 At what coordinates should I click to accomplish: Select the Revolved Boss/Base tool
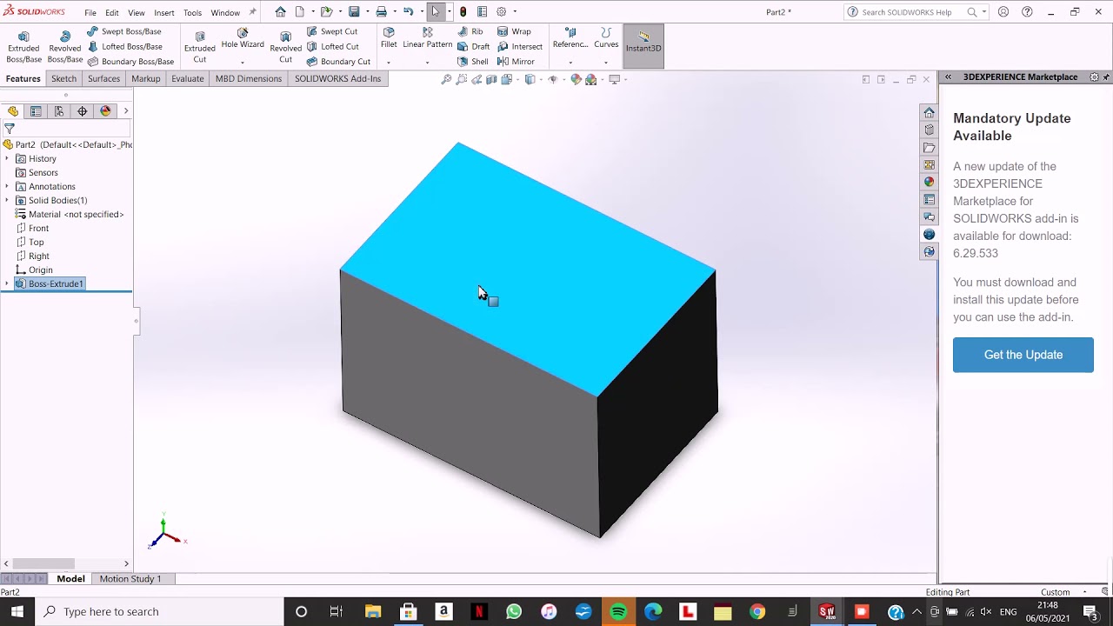65,48
